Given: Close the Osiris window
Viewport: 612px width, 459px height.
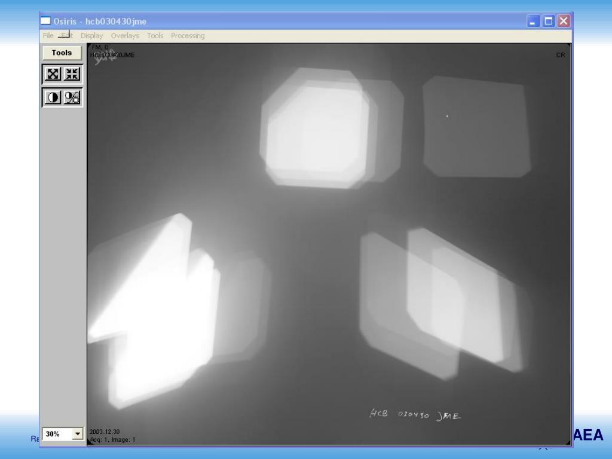Looking at the screenshot, I should pyautogui.click(x=564, y=21).
